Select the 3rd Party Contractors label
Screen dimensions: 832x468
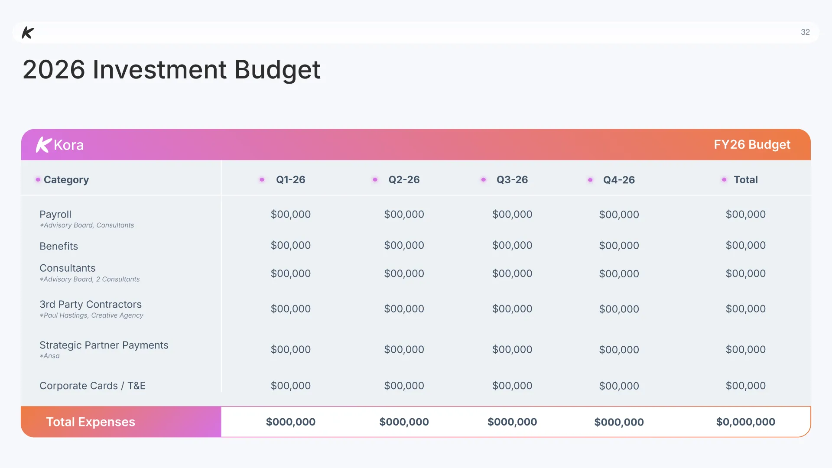pyautogui.click(x=91, y=304)
